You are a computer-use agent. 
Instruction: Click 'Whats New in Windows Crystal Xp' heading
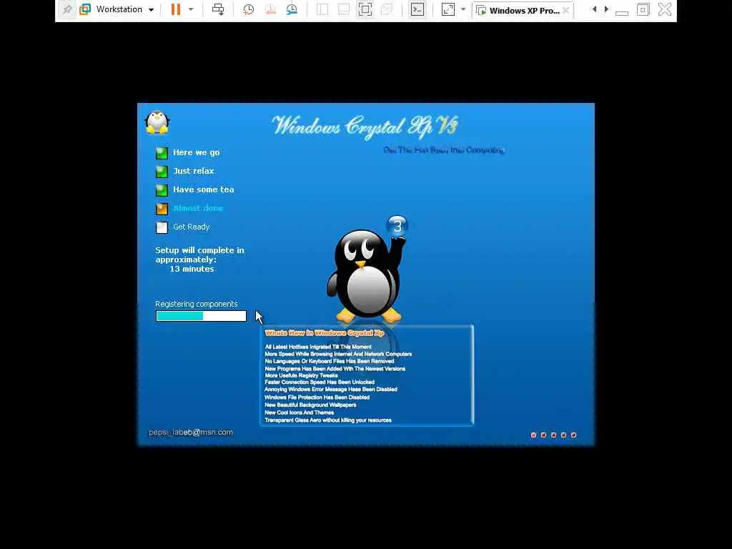(325, 333)
